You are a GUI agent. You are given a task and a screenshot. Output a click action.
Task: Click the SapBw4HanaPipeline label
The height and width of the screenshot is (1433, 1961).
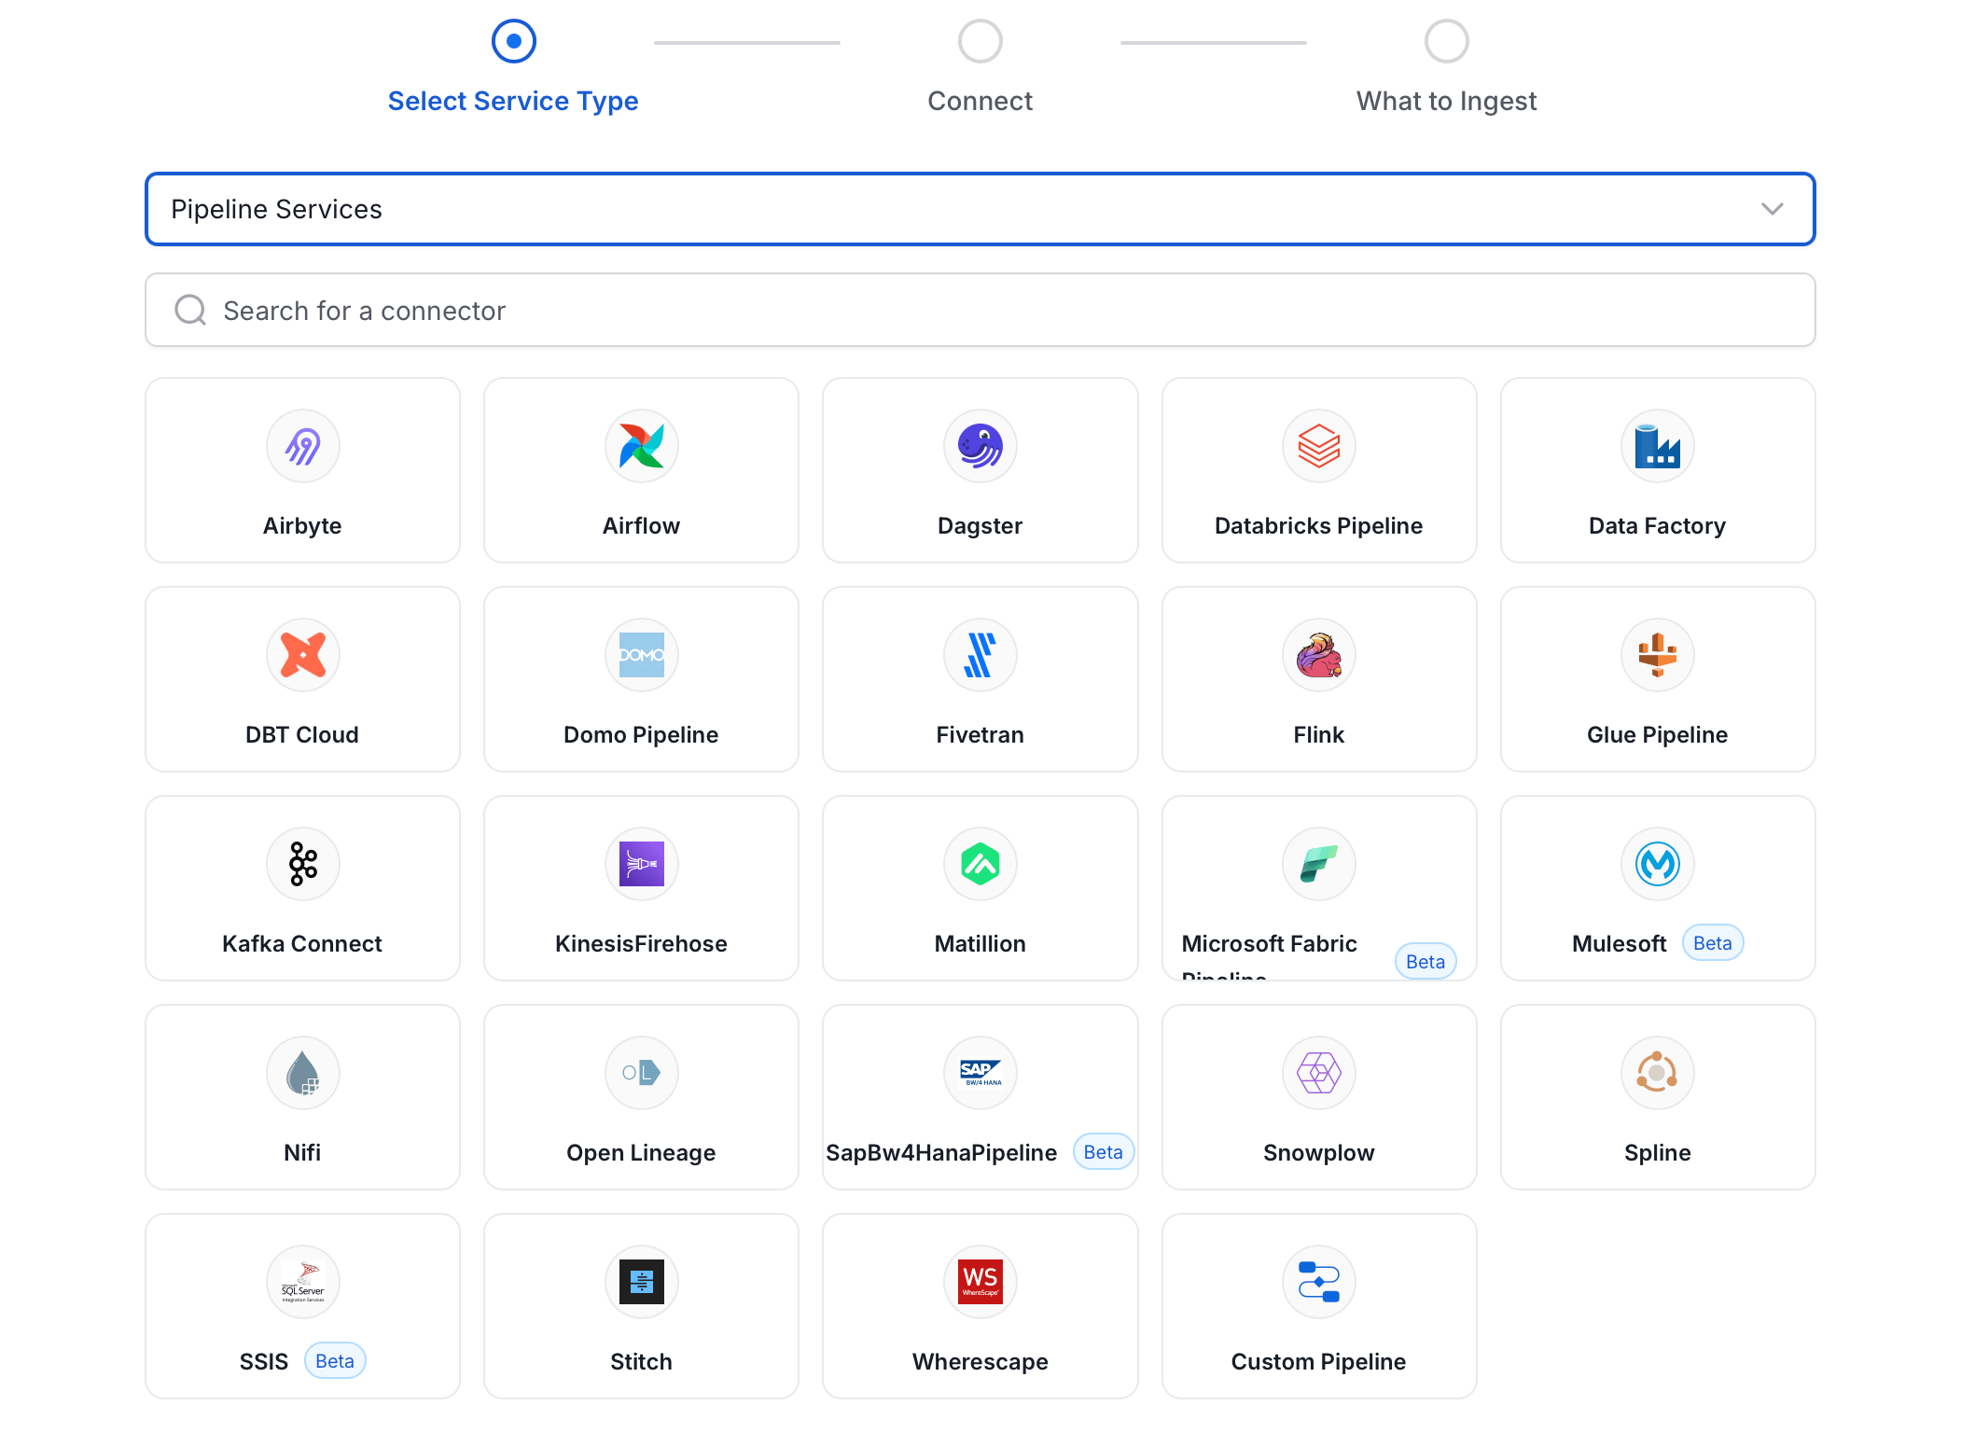(x=941, y=1153)
